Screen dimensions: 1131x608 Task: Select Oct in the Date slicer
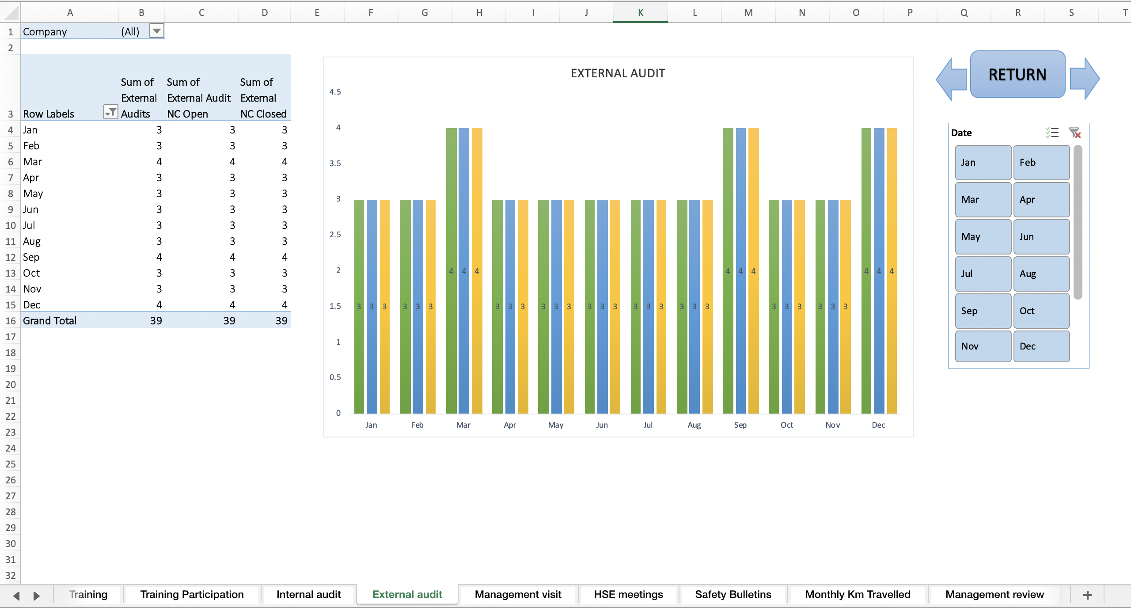point(1041,311)
